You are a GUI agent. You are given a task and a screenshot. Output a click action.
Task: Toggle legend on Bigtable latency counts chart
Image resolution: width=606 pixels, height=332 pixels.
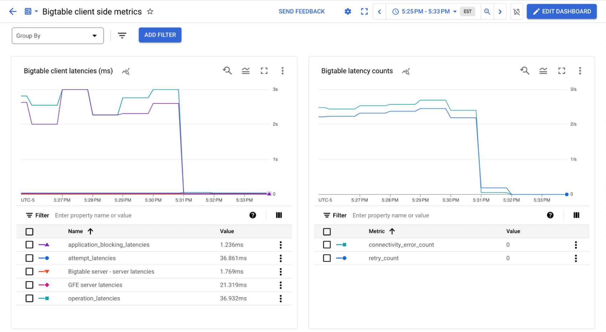tap(543, 71)
